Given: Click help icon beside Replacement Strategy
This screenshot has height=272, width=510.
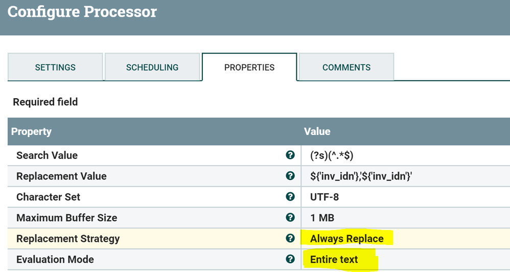Looking at the screenshot, I should pyautogui.click(x=290, y=238).
